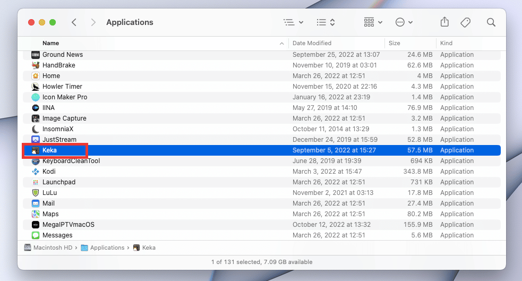Image resolution: width=522 pixels, height=281 pixels.
Task: Go forward with the right chevron
Action: [93, 22]
